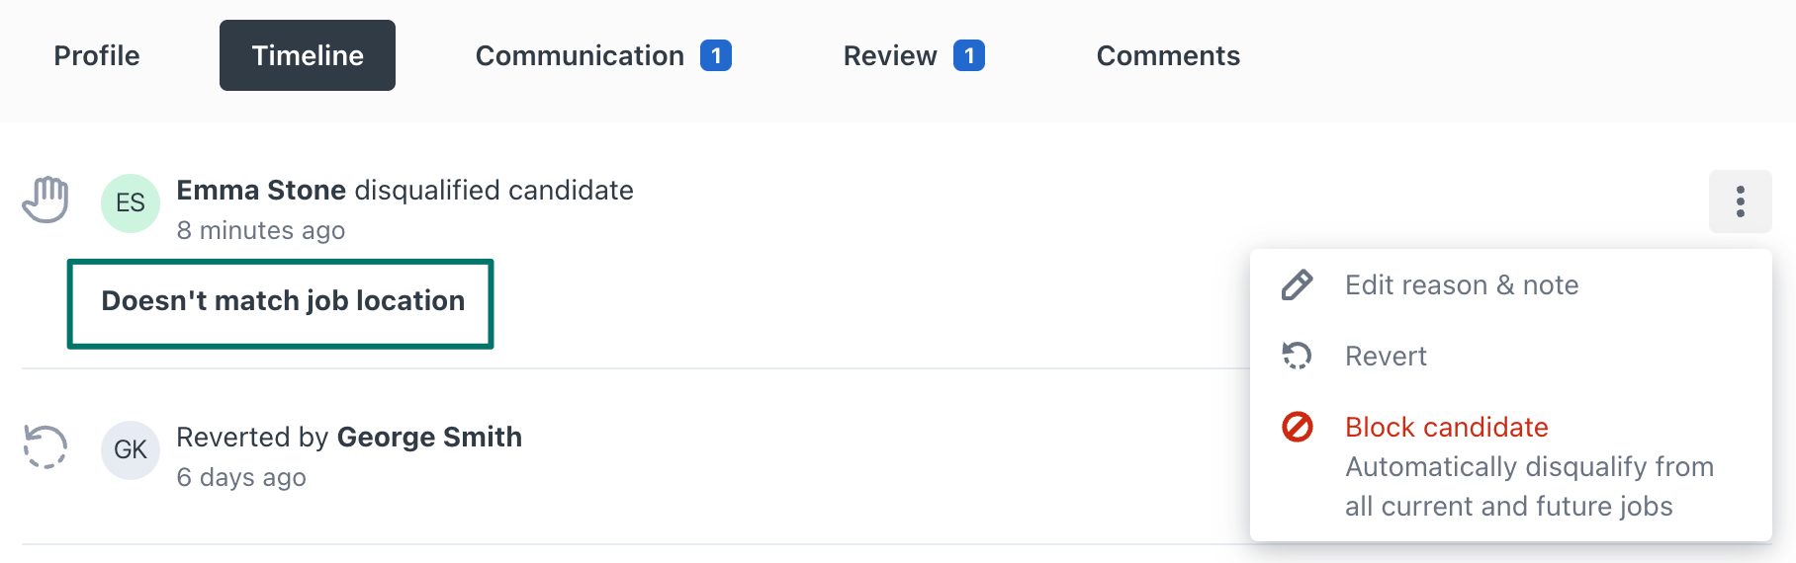Switch to the Communication tab

click(x=580, y=55)
